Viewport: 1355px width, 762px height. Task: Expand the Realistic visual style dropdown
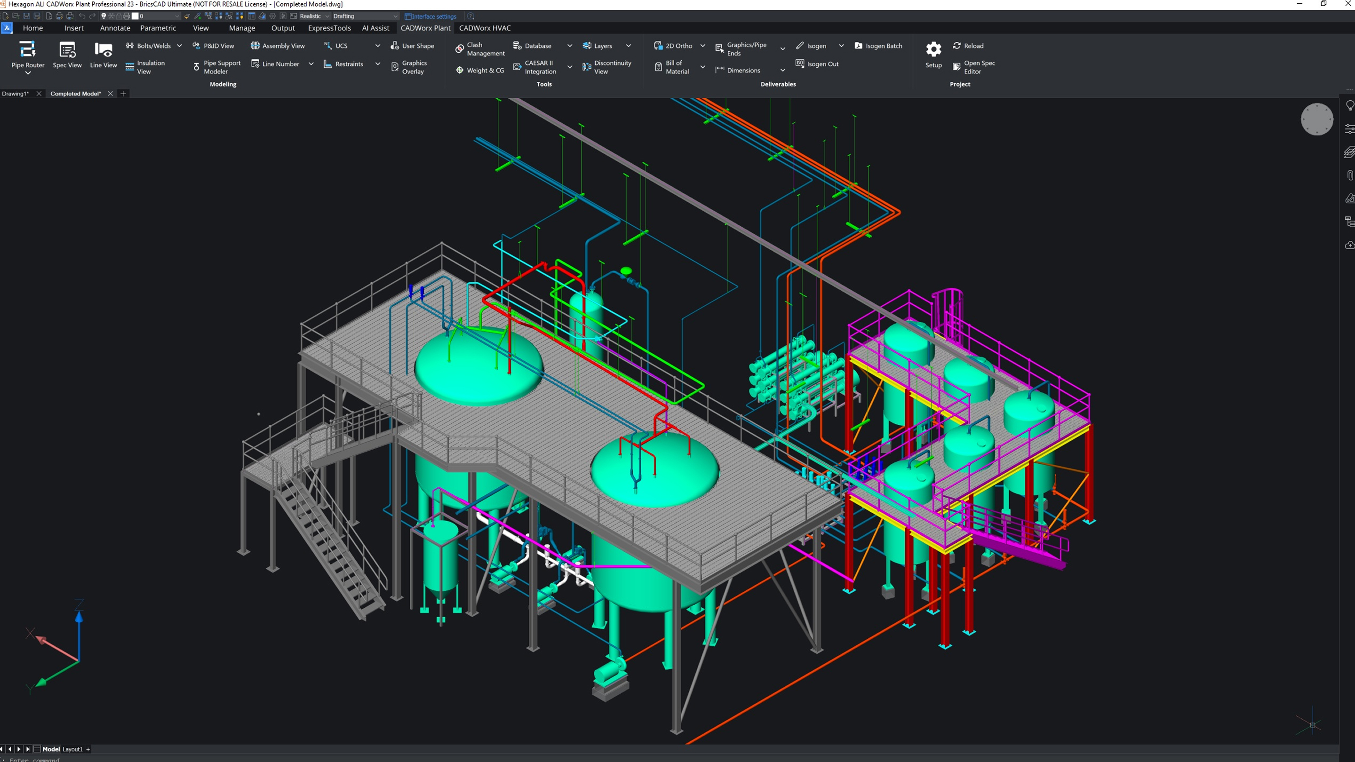point(327,16)
